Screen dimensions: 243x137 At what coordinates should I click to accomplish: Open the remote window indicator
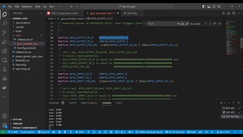3,132
